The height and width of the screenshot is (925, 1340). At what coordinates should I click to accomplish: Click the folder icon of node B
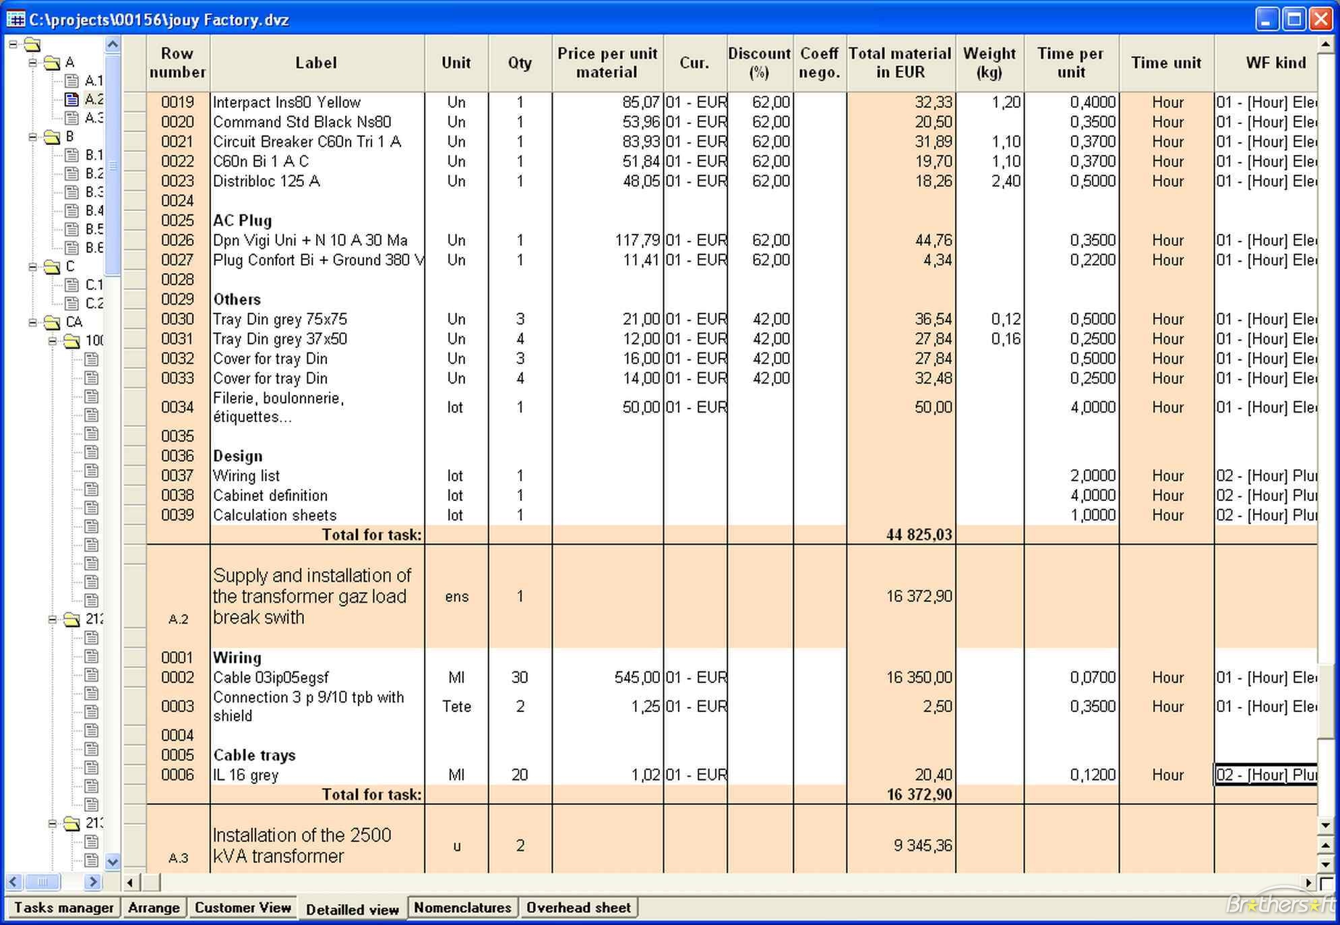click(x=53, y=137)
